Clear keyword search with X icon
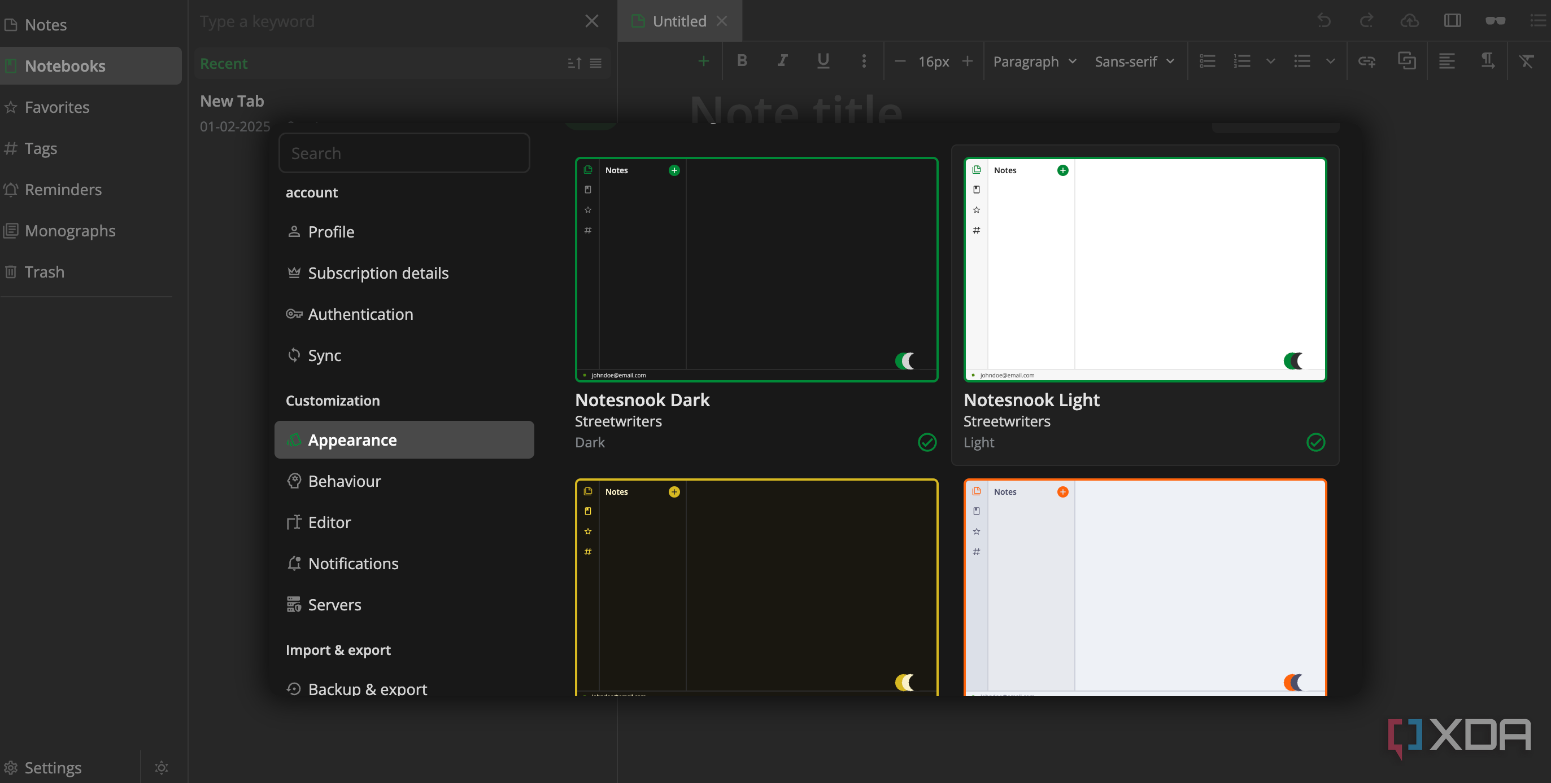This screenshot has height=783, width=1551. (592, 21)
